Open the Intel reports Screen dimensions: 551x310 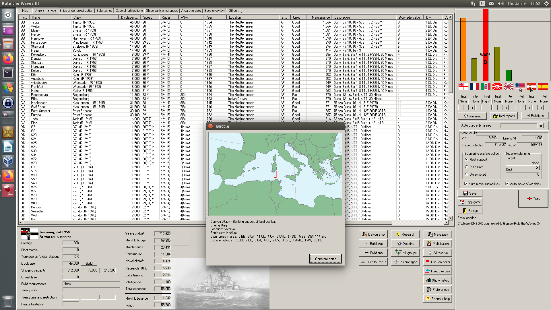[504, 116]
